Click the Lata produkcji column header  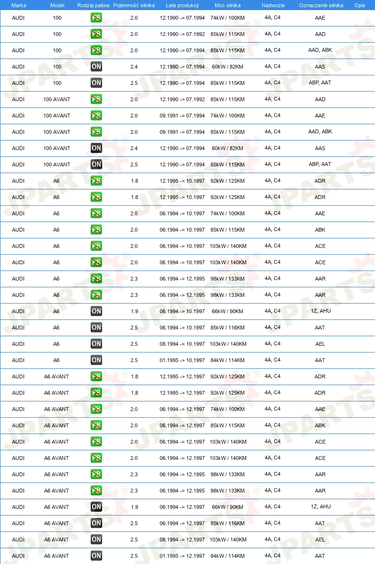[182, 5]
